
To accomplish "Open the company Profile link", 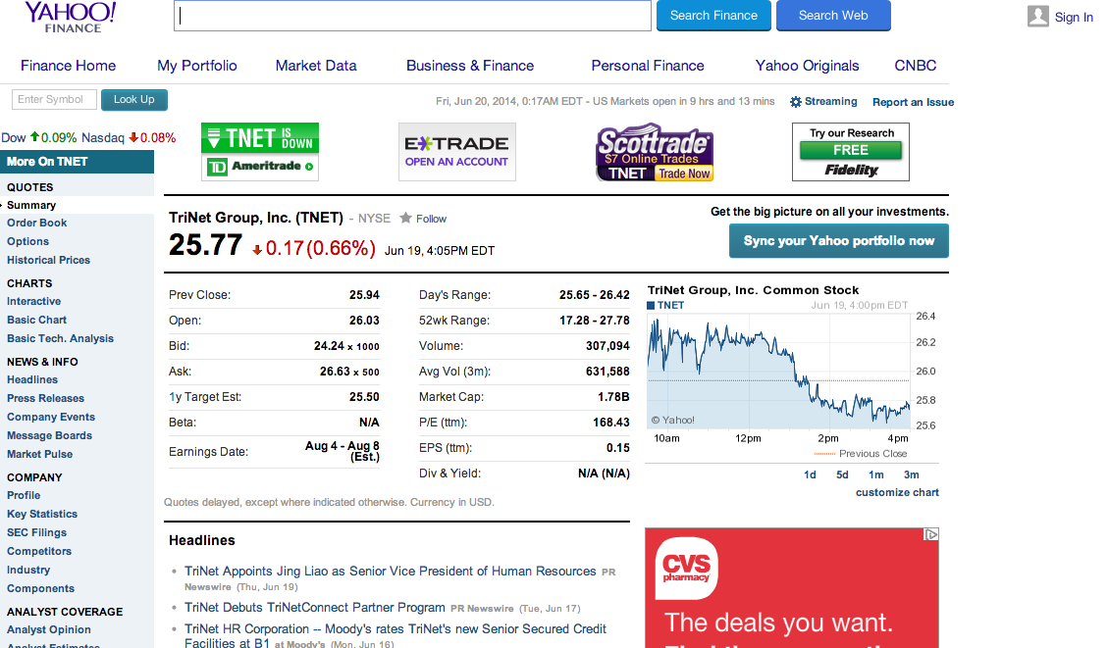I will click(x=24, y=495).
